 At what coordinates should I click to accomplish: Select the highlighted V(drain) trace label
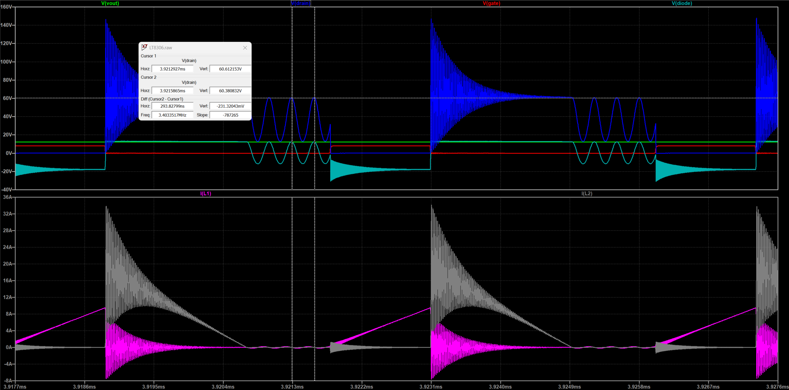(x=301, y=3)
